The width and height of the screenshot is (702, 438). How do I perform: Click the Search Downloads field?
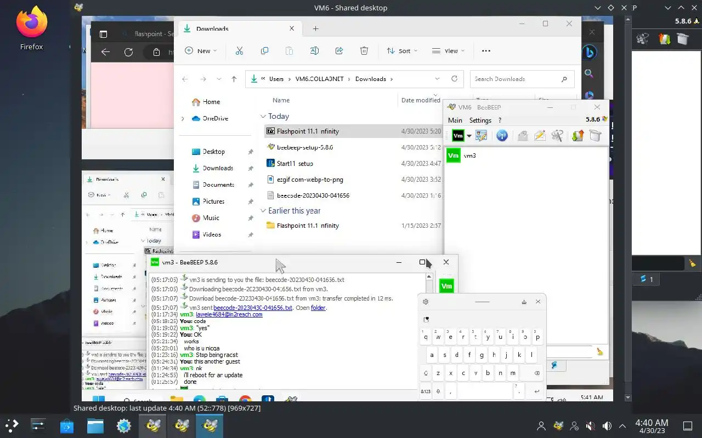coord(522,79)
